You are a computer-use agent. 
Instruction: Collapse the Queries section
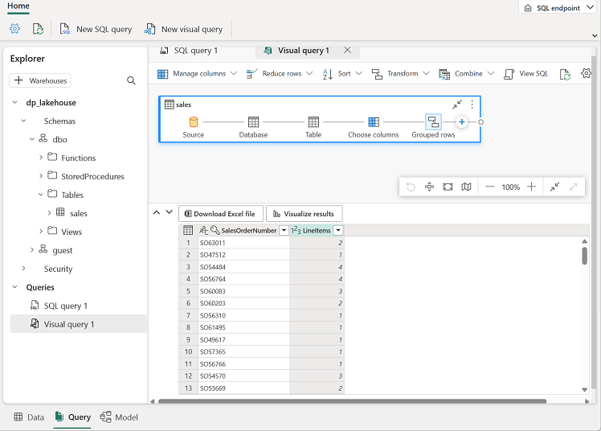[x=15, y=287]
